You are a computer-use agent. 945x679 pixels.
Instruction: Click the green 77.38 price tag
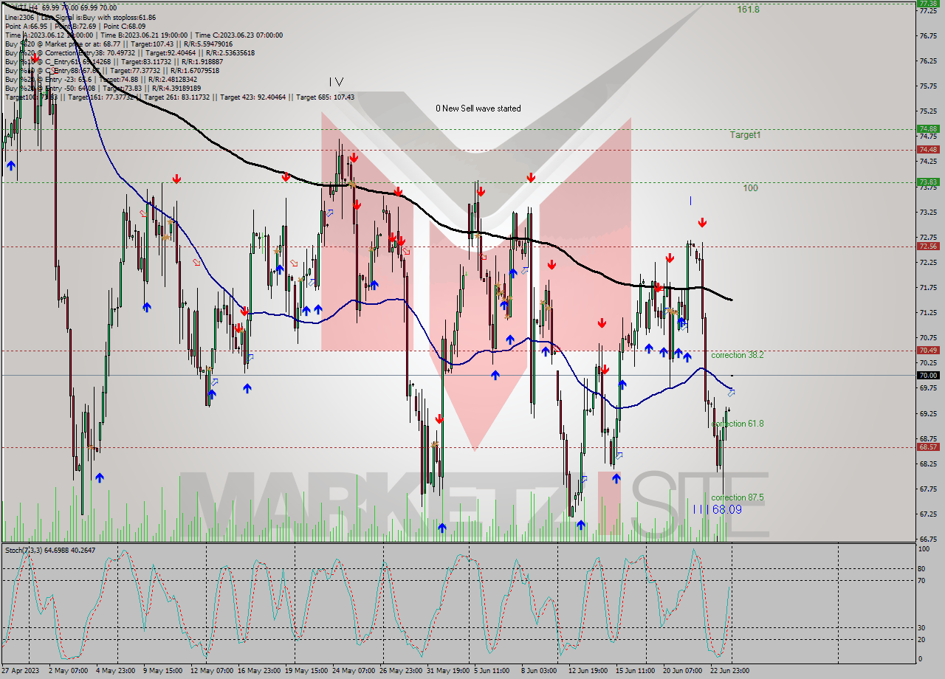[928, 3]
